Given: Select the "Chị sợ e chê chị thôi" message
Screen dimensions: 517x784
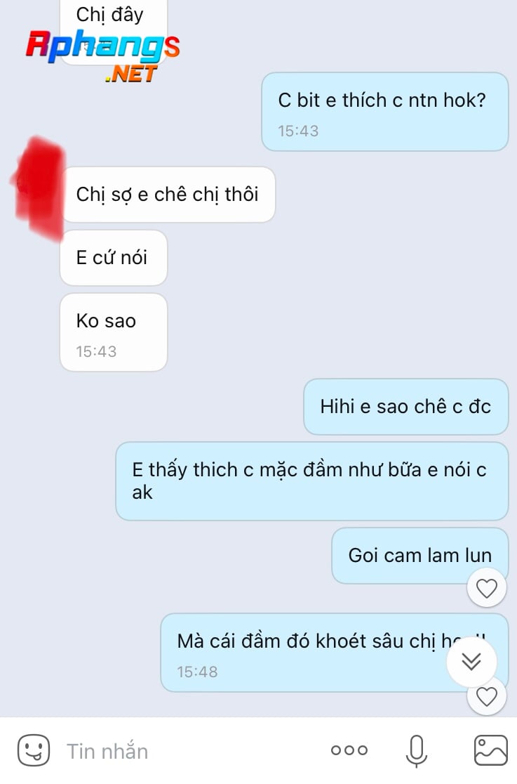Looking at the screenshot, I should 168,195.
